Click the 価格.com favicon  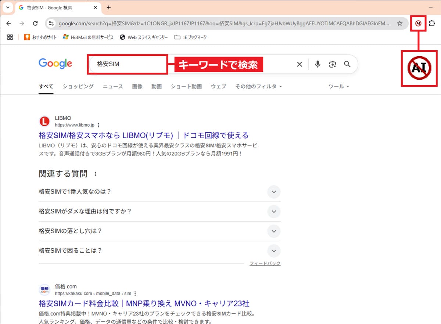[x=44, y=290]
